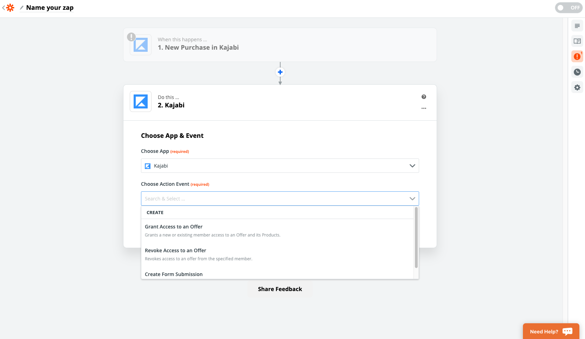Open the Need Help? chat button
Image resolution: width=585 pixels, height=339 pixels.
click(551, 331)
